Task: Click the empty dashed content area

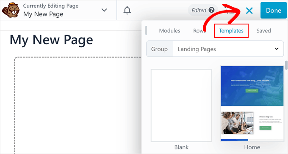Action: tap(78, 105)
